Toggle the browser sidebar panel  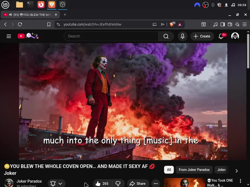point(223,24)
